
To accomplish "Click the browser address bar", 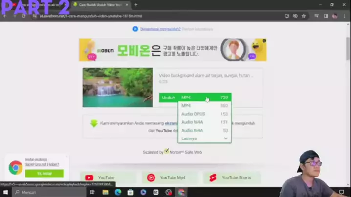I will coord(147,16).
